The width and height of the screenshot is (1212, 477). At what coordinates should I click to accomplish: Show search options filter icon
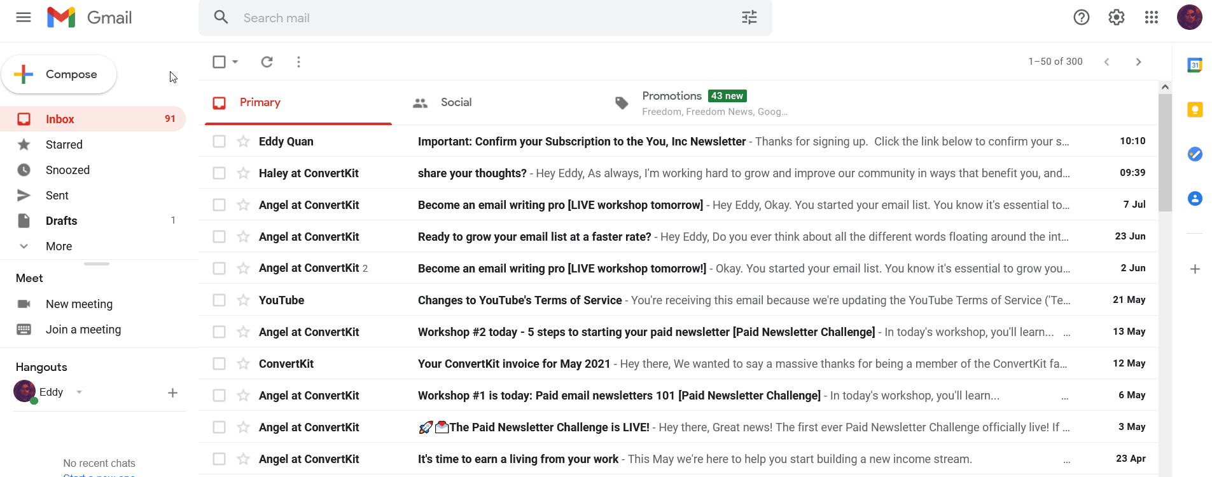coord(749,18)
